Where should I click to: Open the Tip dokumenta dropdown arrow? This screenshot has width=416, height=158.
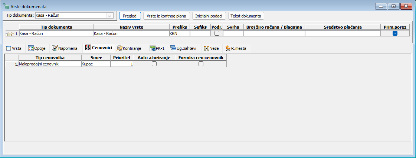tap(109, 16)
